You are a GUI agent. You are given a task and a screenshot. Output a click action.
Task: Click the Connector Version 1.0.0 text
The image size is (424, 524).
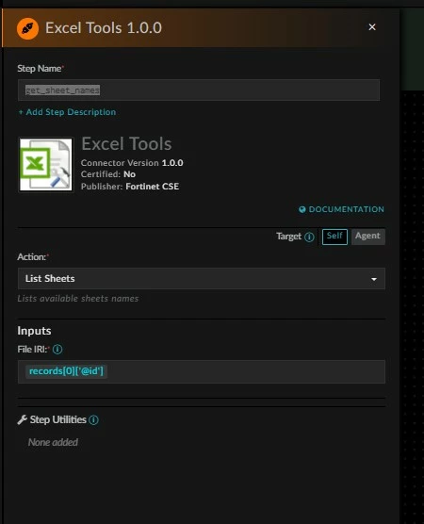[x=132, y=163]
